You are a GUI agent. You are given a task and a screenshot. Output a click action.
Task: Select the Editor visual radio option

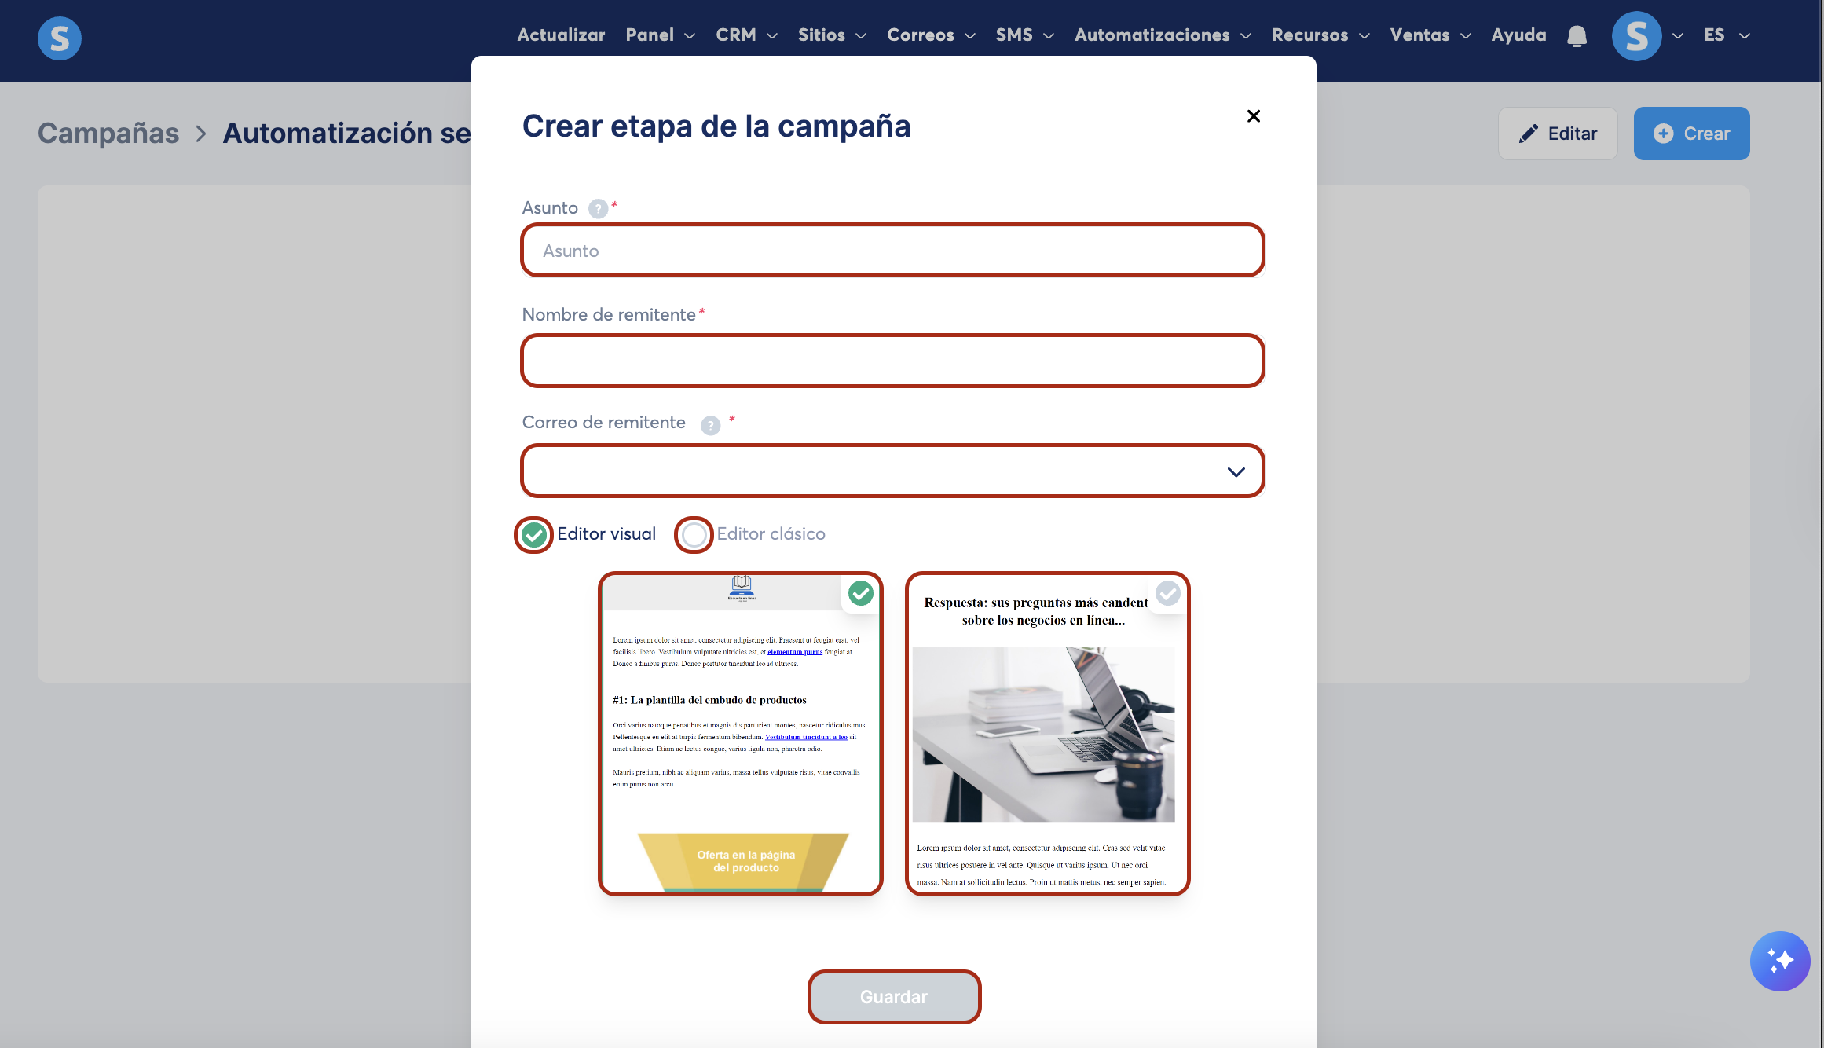[x=534, y=535]
